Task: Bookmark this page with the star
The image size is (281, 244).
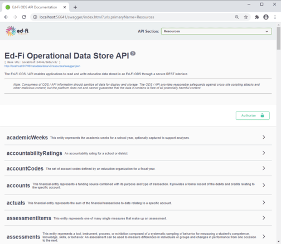Action: pyautogui.click(x=246, y=17)
